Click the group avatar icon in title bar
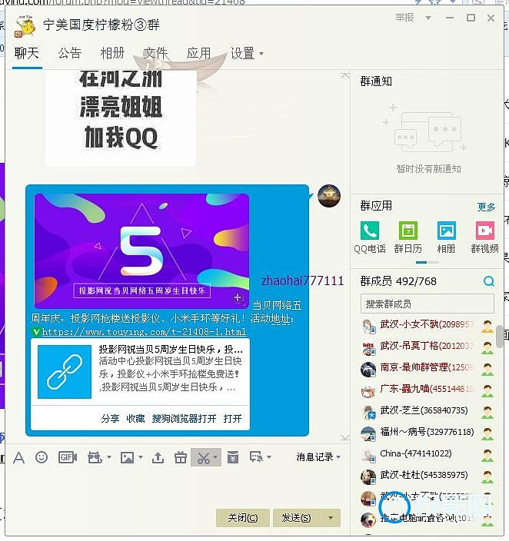 tap(25, 26)
